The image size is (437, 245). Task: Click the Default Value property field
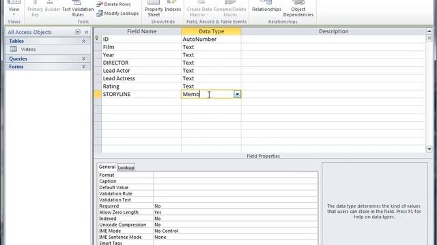pyautogui.click(x=236, y=188)
